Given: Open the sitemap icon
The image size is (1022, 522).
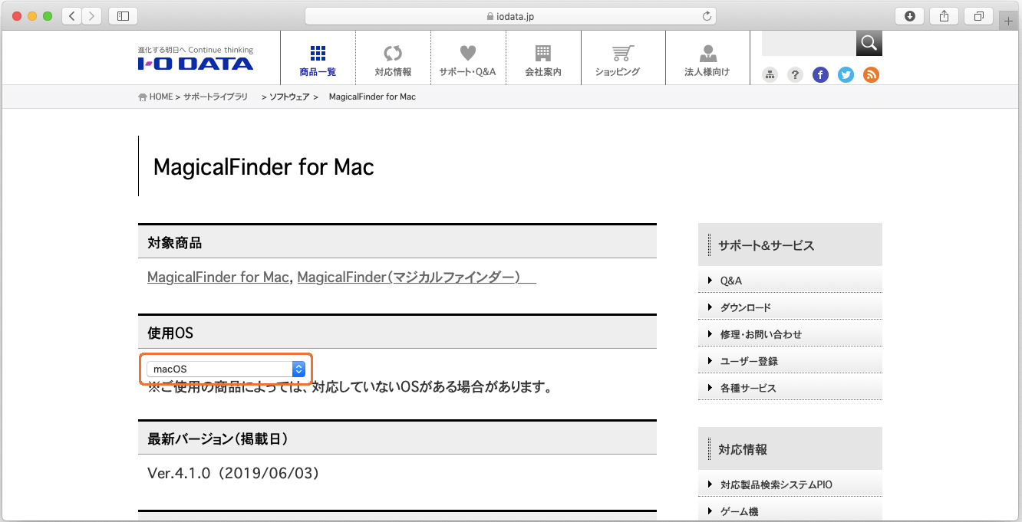Looking at the screenshot, I should click(x=770, y=74).
